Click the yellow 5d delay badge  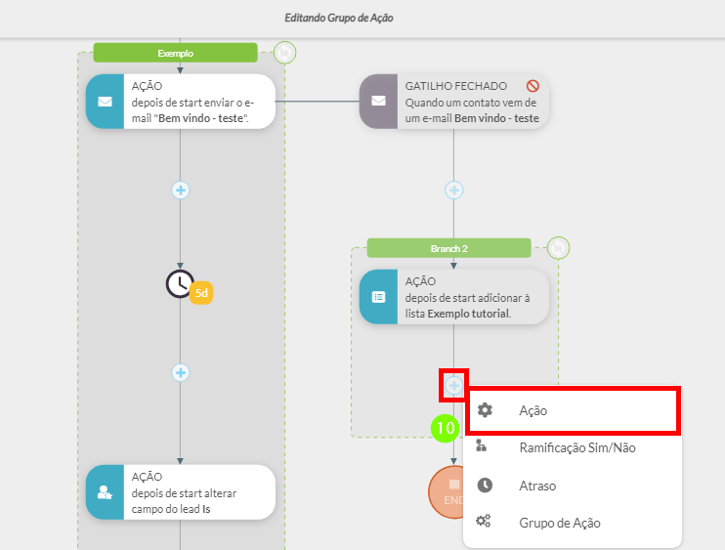[201, 292]
